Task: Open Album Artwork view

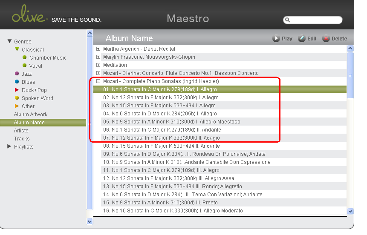Action: pos(31,115)
